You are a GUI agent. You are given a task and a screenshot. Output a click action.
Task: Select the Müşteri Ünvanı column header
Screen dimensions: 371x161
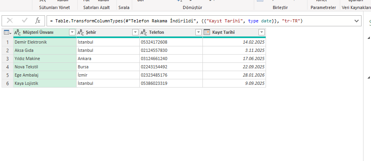[45, 33]
